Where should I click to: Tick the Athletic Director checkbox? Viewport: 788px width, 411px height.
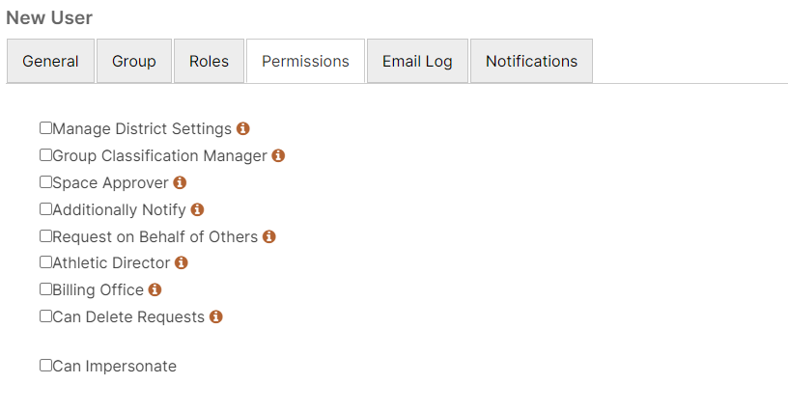[45, 262]
